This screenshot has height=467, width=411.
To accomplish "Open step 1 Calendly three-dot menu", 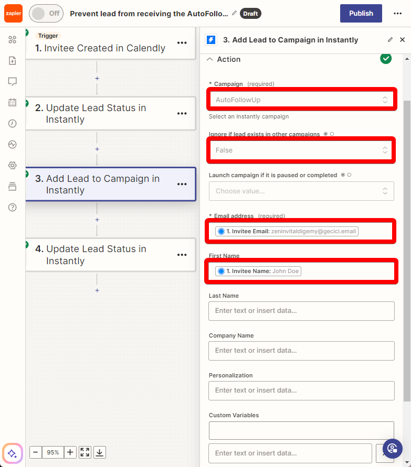I will tap(182, 43).
